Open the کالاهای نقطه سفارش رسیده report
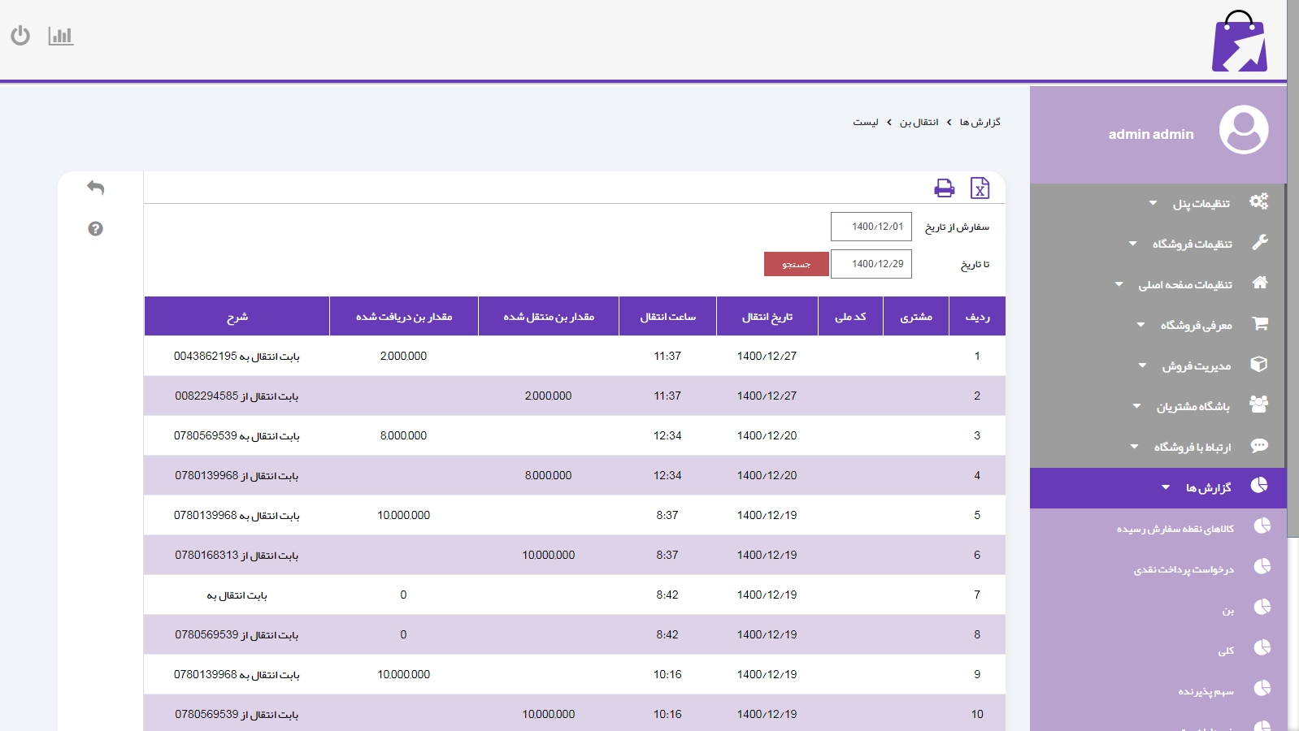This screenshot has width=1299, height=731. point(1175,529)
